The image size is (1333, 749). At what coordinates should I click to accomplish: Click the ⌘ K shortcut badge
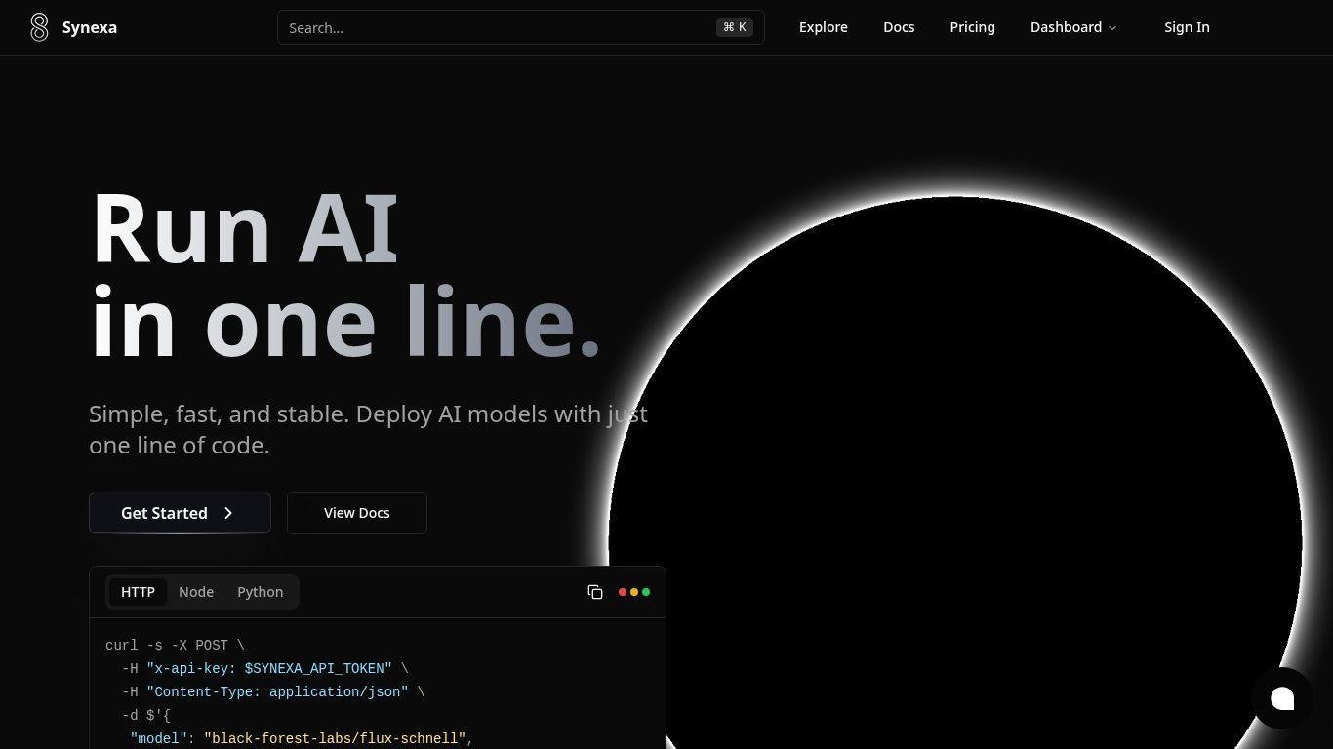tap(735, 27)
